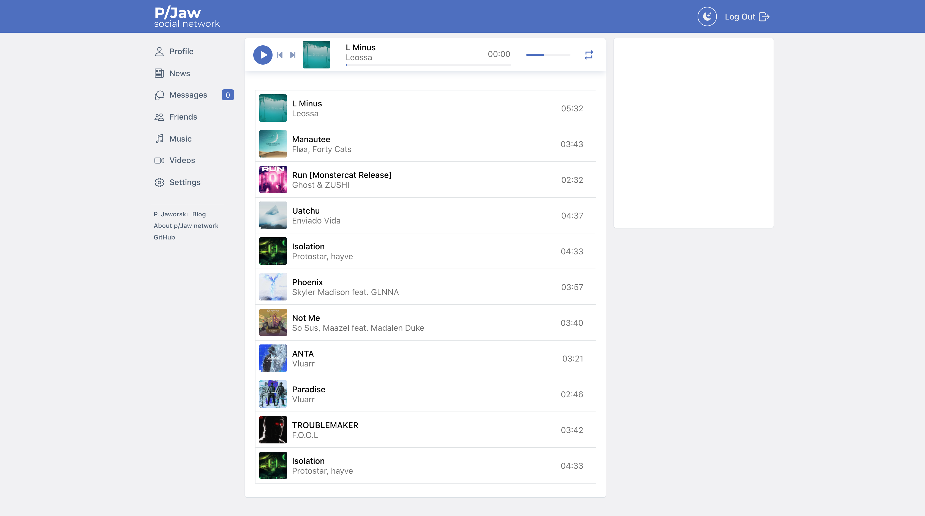This screenshot has height=516, width=925.
Task: Toggle repeat mode icon in player
Action: [589, 55]
